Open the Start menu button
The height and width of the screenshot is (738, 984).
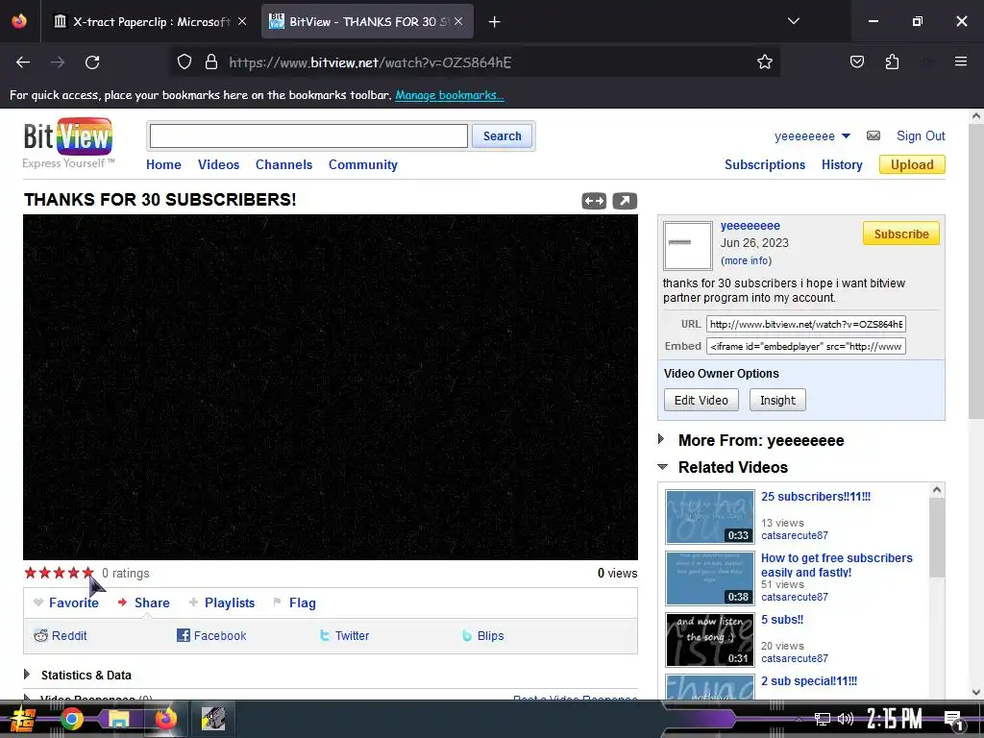pyautogui.click(x=23, y=719)
